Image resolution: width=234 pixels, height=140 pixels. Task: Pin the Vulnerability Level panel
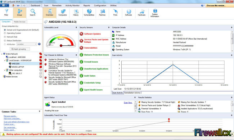76,27
